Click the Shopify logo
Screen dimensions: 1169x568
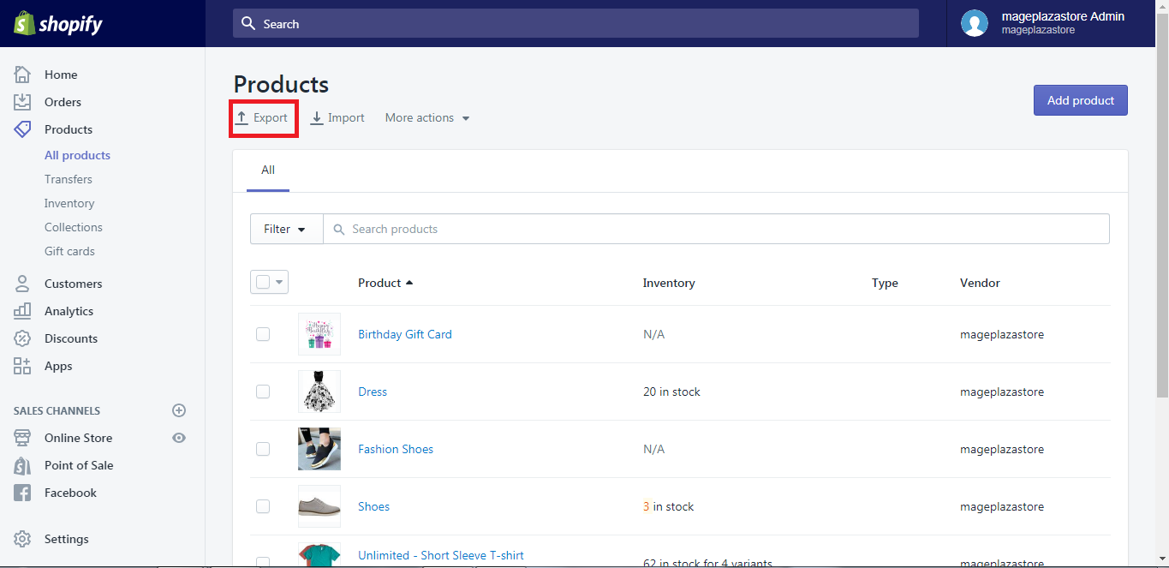pos(58,24)
